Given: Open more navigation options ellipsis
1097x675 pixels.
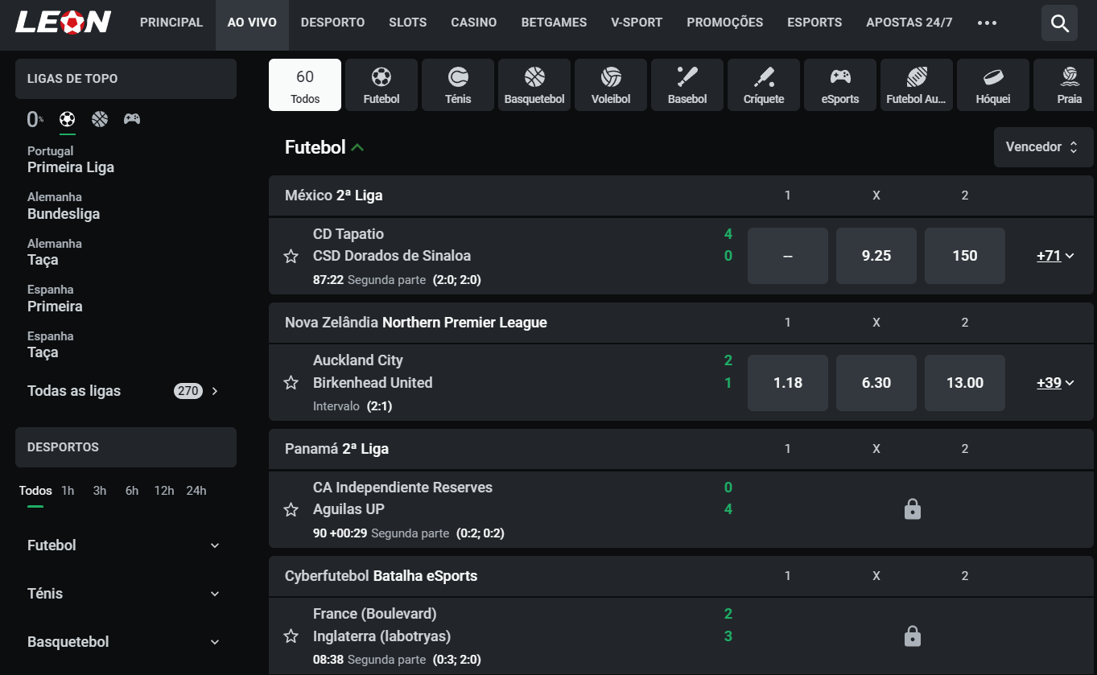Looking at the screenshot, I should [987, 23].
